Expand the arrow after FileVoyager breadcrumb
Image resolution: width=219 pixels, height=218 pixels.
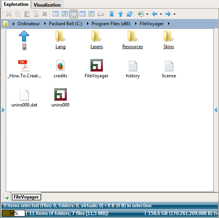[169, 24]
